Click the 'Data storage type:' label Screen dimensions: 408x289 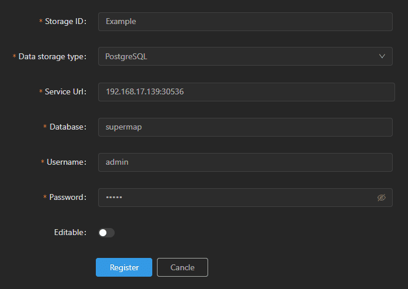(53, 56)
